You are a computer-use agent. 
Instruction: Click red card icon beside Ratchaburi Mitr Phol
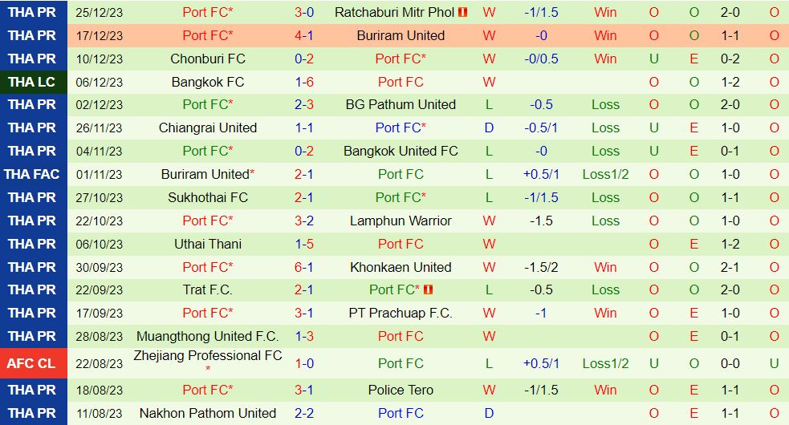[x=463, y=12]
